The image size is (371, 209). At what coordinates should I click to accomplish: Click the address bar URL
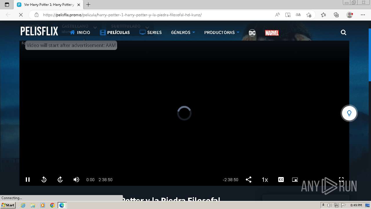tap(122, 15)
